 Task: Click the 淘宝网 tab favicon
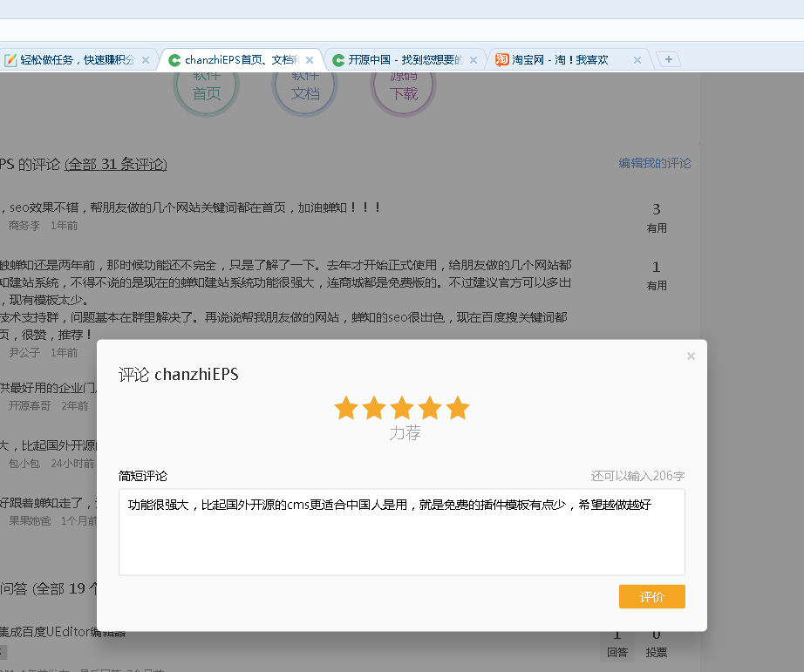click(x=502, y=60)
